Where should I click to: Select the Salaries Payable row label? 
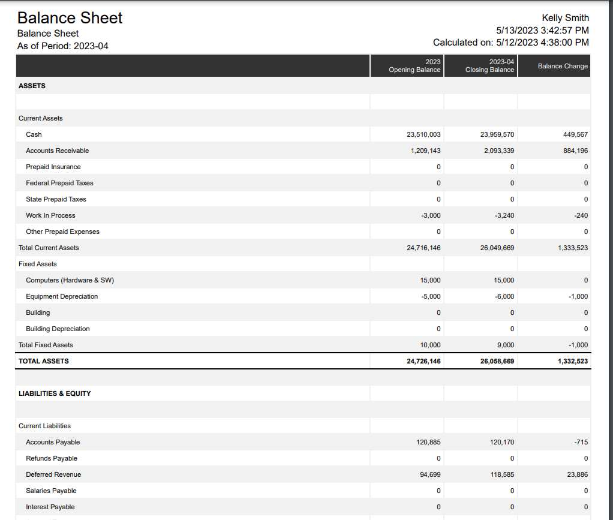(51, 491)
